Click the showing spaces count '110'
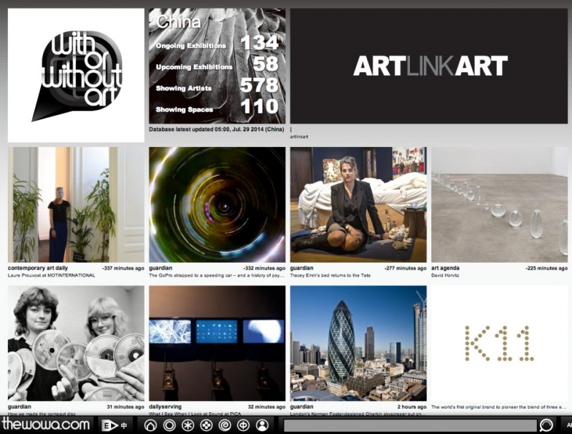Screen dimensions: 572x434 click(259, 107)
